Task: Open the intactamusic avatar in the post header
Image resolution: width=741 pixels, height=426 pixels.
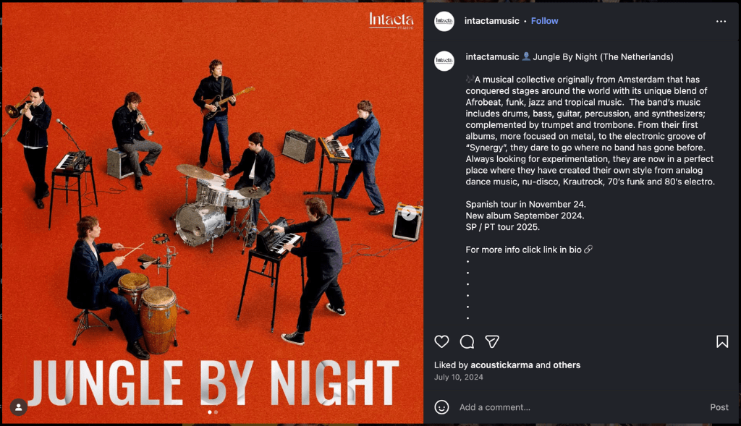Action: [444, 22]
